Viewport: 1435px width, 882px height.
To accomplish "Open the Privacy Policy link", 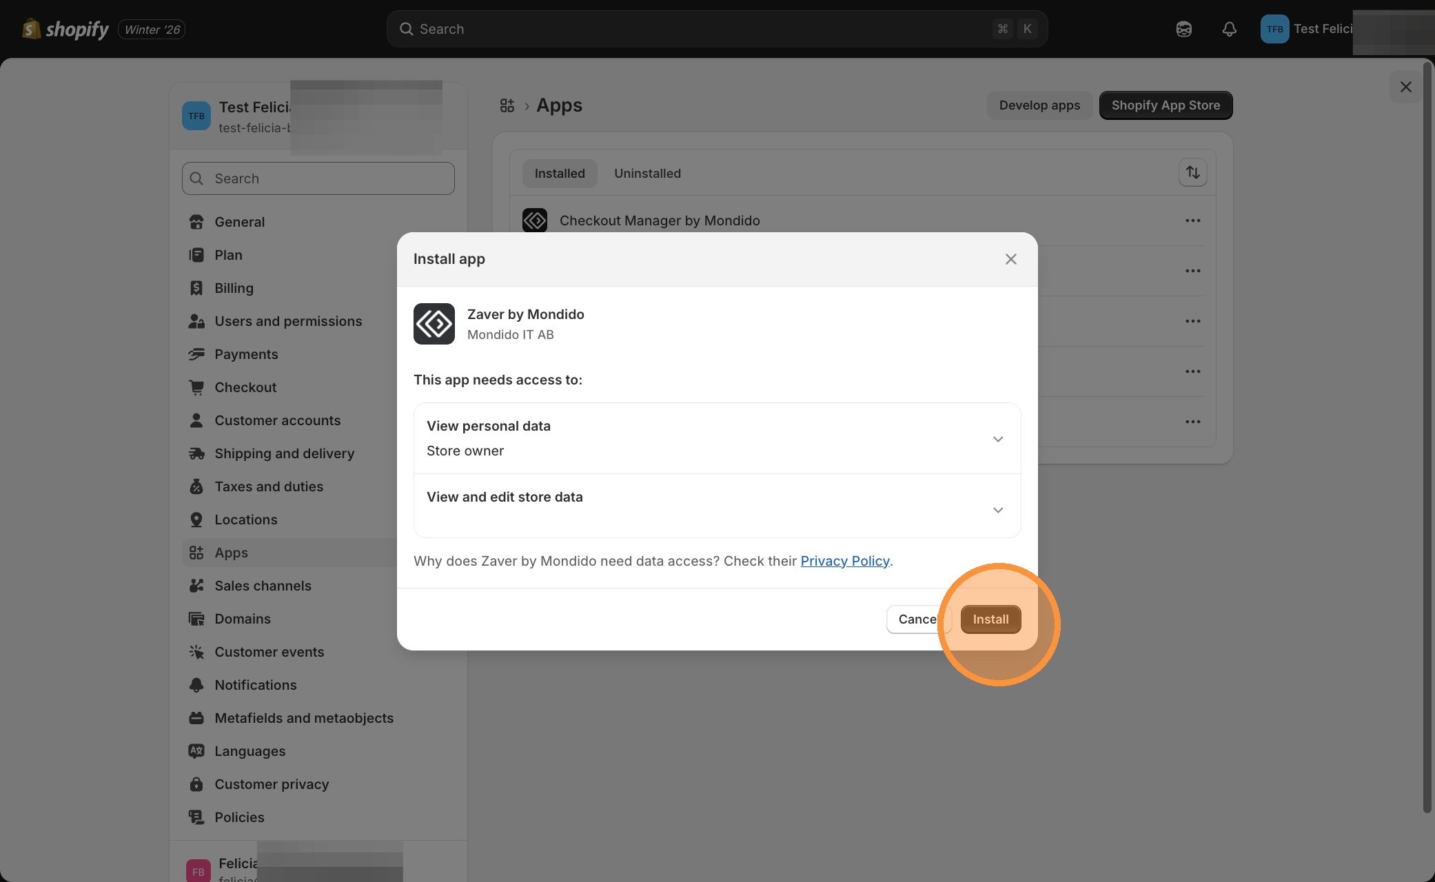I will pyautogui.click(x=844, y=561).
